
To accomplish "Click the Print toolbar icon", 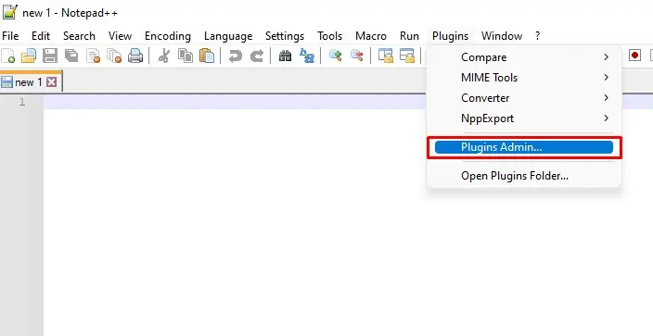I will pyautogui.click(x=135, y=56).
